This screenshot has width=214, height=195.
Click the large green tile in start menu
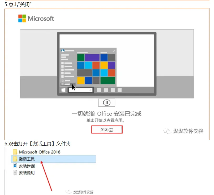pyautogui.click(x=108, y=80)
